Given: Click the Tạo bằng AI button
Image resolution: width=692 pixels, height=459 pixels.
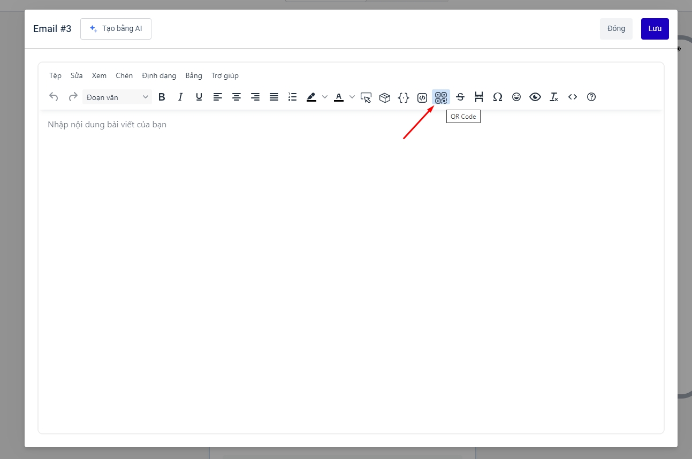Looking at the screenshot, I should point(116,29).
